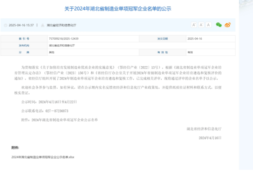Screen dimensions: 253x174
Task: Reset font size with plain A button
Action: (208, 25)
